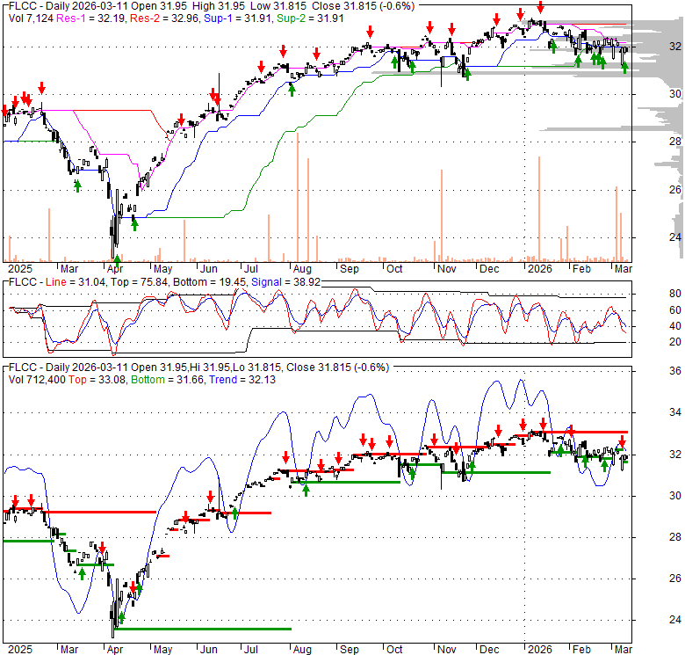Click the Apr month label on the bottom chart axis
The image size is (685, 655).
[114, 651]
